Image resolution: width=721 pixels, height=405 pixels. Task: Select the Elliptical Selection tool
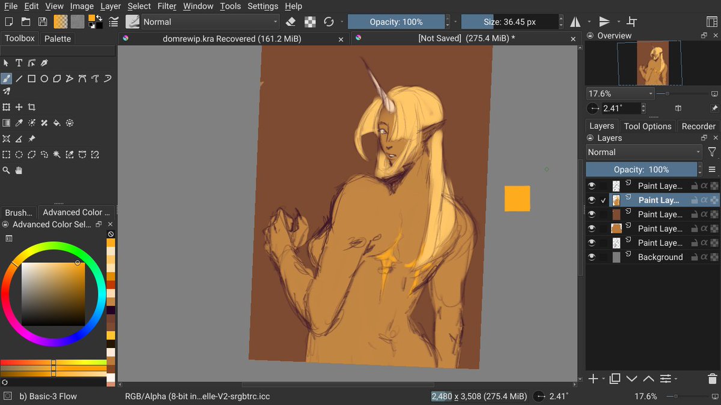(x=19, y=154)
